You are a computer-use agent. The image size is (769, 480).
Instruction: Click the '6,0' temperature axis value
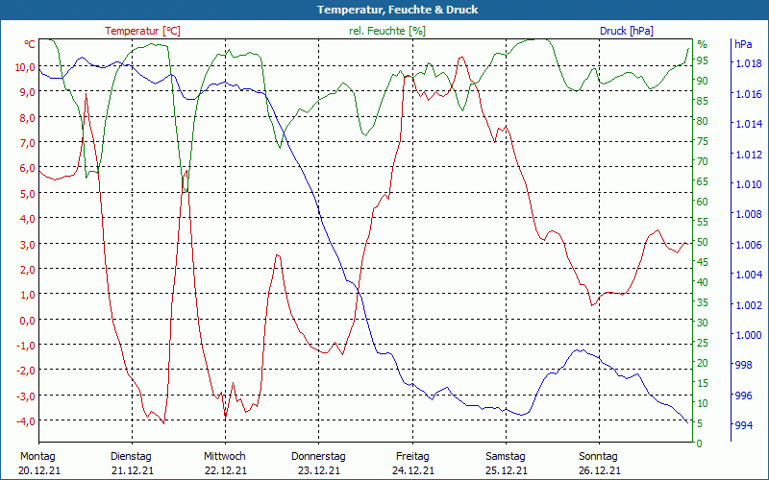(27, 168)
